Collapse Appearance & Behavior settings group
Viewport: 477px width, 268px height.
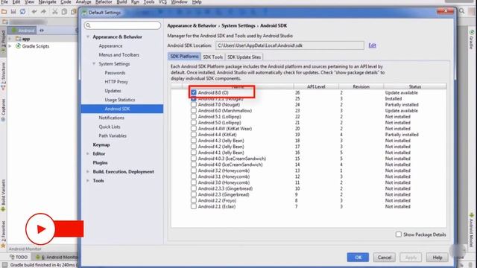(88, 36)
